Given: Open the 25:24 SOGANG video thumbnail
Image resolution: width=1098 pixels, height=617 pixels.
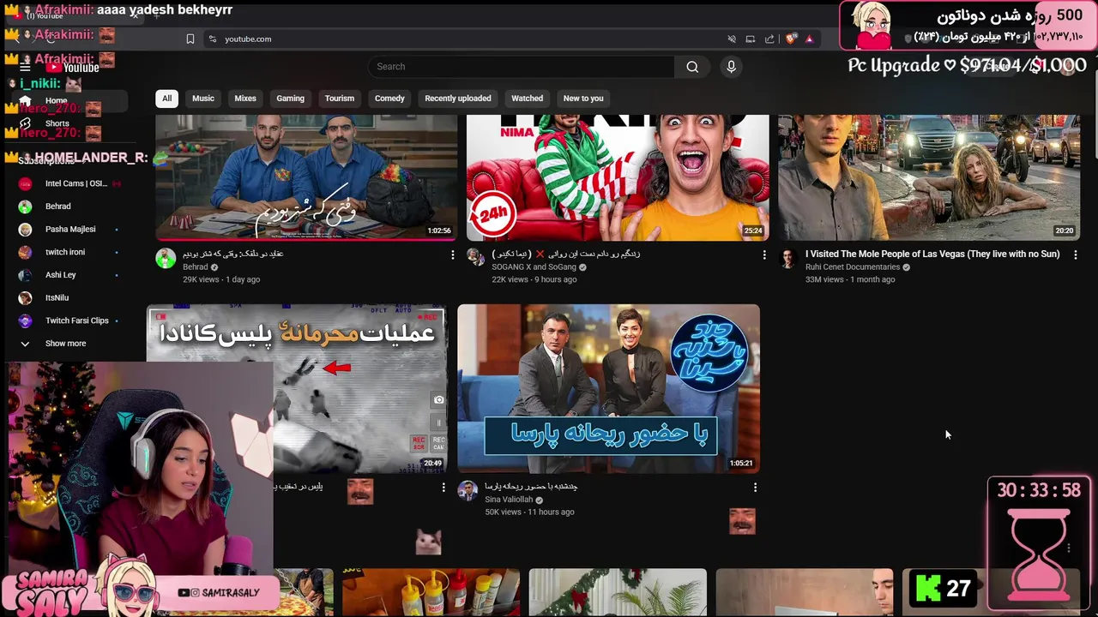Looking at the screenshot, I should point(618,177).
